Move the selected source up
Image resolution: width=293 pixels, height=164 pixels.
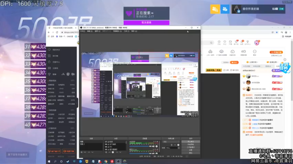[x=117, y=152]
